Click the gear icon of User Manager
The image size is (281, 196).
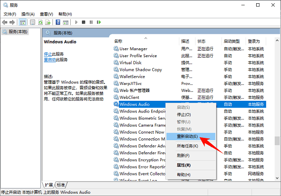pos(116,49)
